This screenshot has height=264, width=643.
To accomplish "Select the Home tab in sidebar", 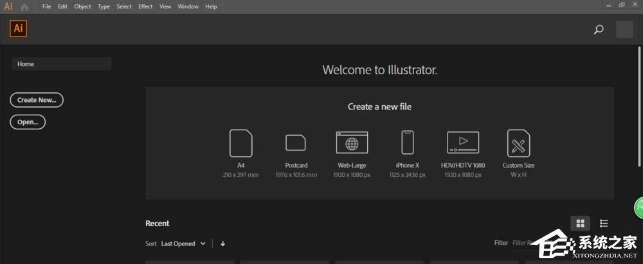I will pyautogui.click(x=62, y=63).
